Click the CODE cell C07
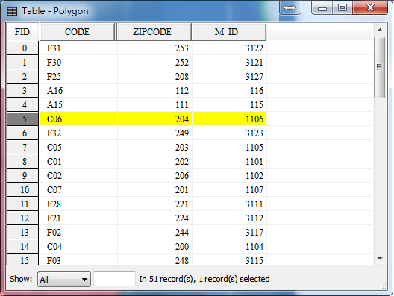The width and height of the screenshot is (394, 296). click(78, 189)
